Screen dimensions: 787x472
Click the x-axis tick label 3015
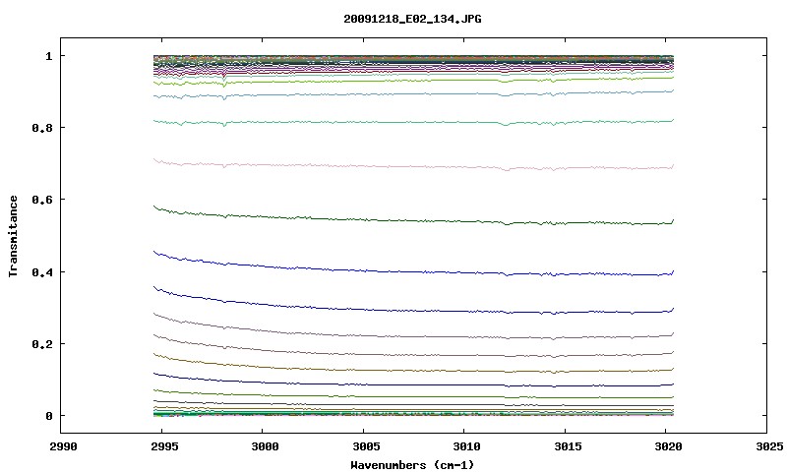[x=568, y=446]
